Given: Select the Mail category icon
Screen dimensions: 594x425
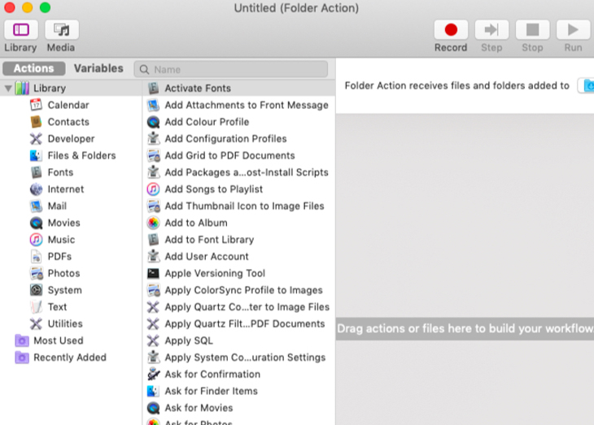Looking at the screenshot, I should tap(36, 206).
